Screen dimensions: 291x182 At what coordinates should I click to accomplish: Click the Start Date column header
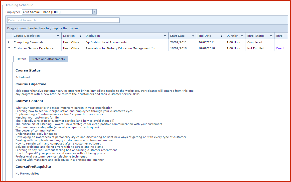[177, 36]
